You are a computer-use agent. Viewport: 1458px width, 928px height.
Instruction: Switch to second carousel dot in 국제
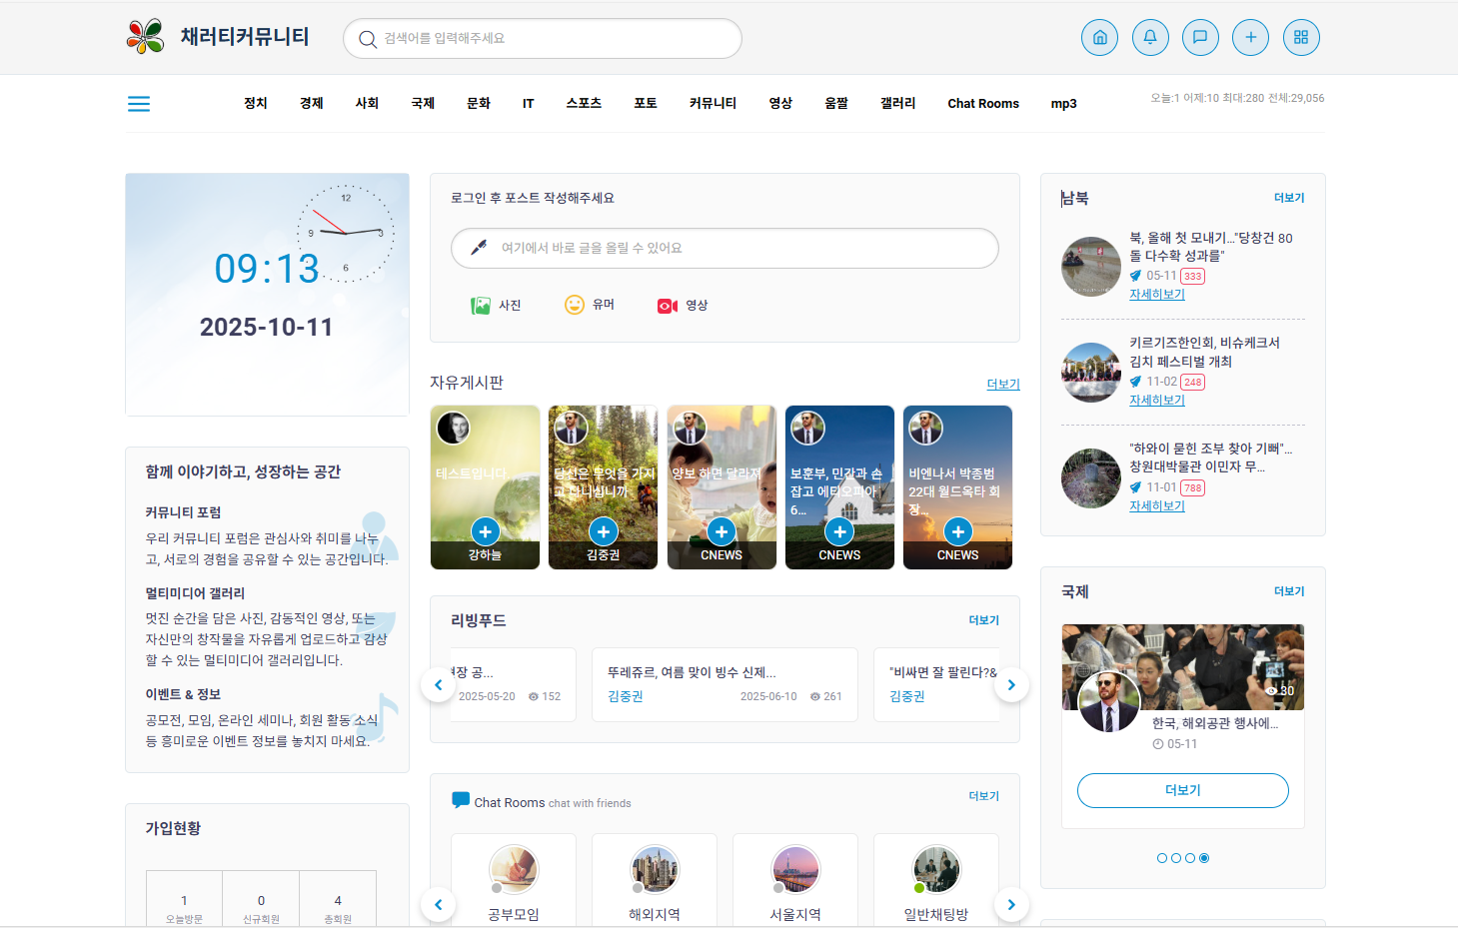(1176, 858)
